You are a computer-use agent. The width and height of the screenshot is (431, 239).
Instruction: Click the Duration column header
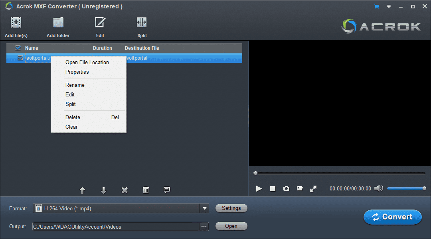click(x=102, y=48)
